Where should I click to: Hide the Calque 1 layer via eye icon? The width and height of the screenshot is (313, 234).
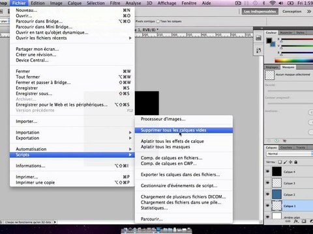click(267, 205)
